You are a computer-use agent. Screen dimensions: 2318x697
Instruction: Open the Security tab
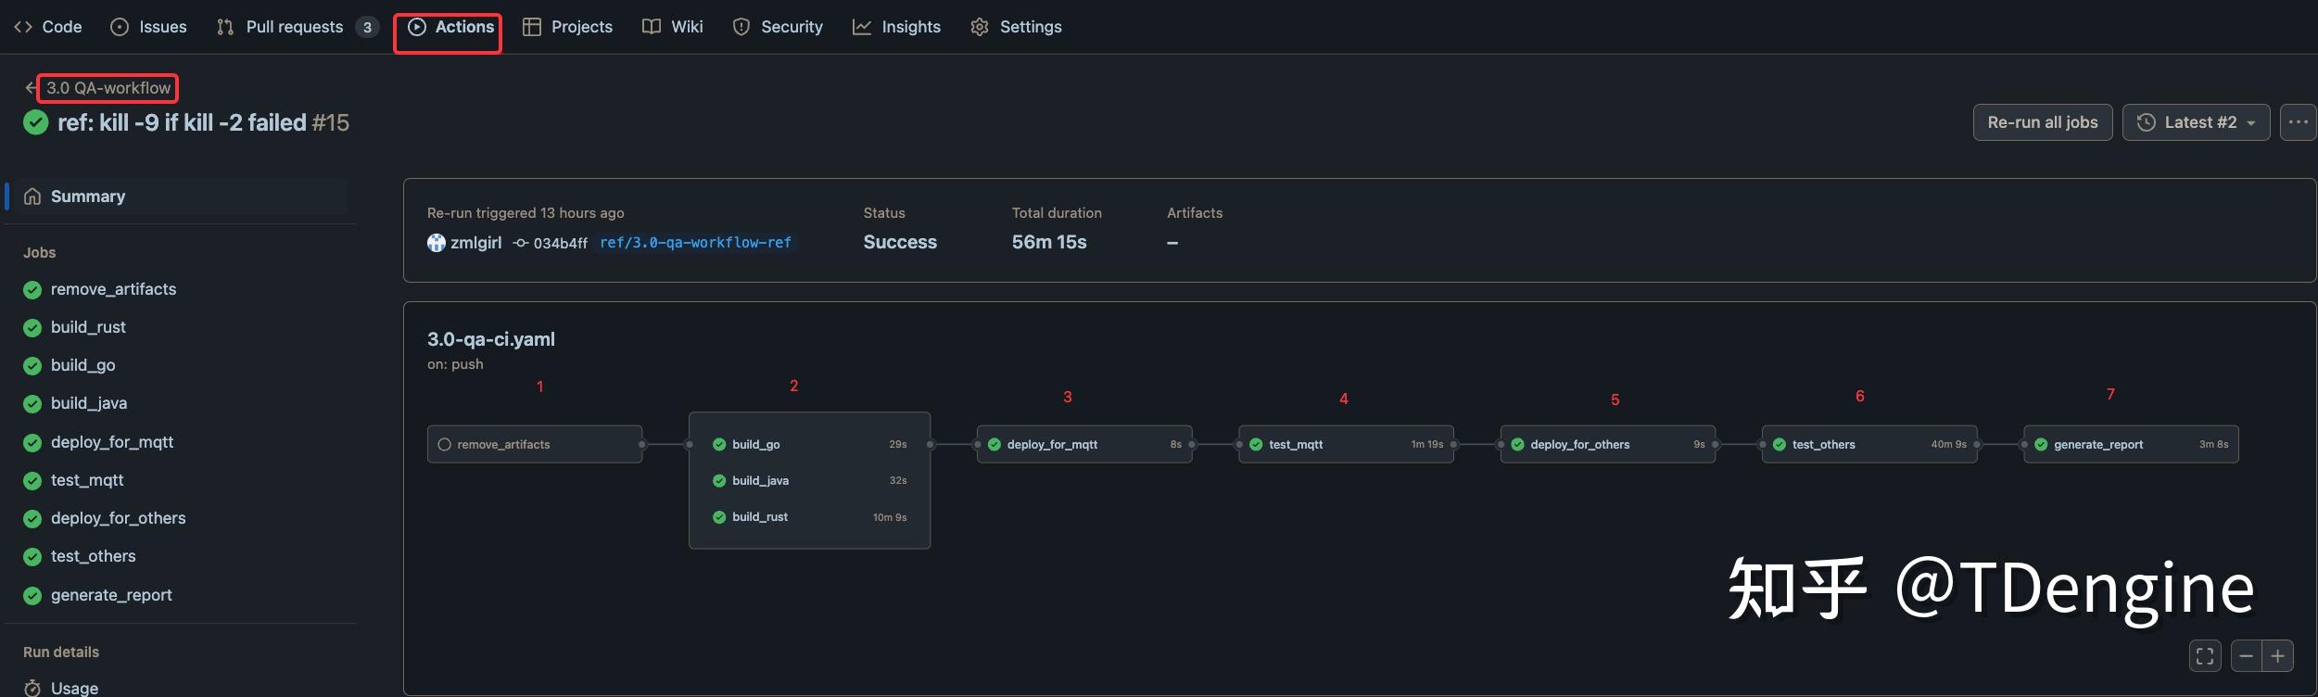tap(778, 27)
